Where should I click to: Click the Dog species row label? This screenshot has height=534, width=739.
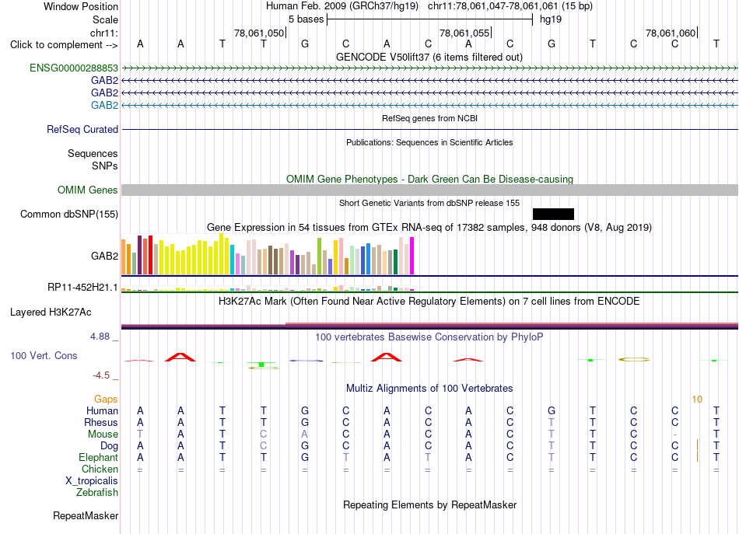coord(109,446)
